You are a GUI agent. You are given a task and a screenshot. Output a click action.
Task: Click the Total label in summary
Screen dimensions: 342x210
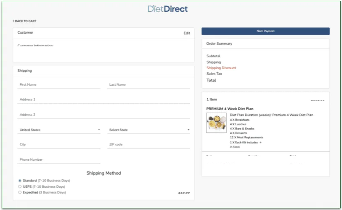coord(211,80)
